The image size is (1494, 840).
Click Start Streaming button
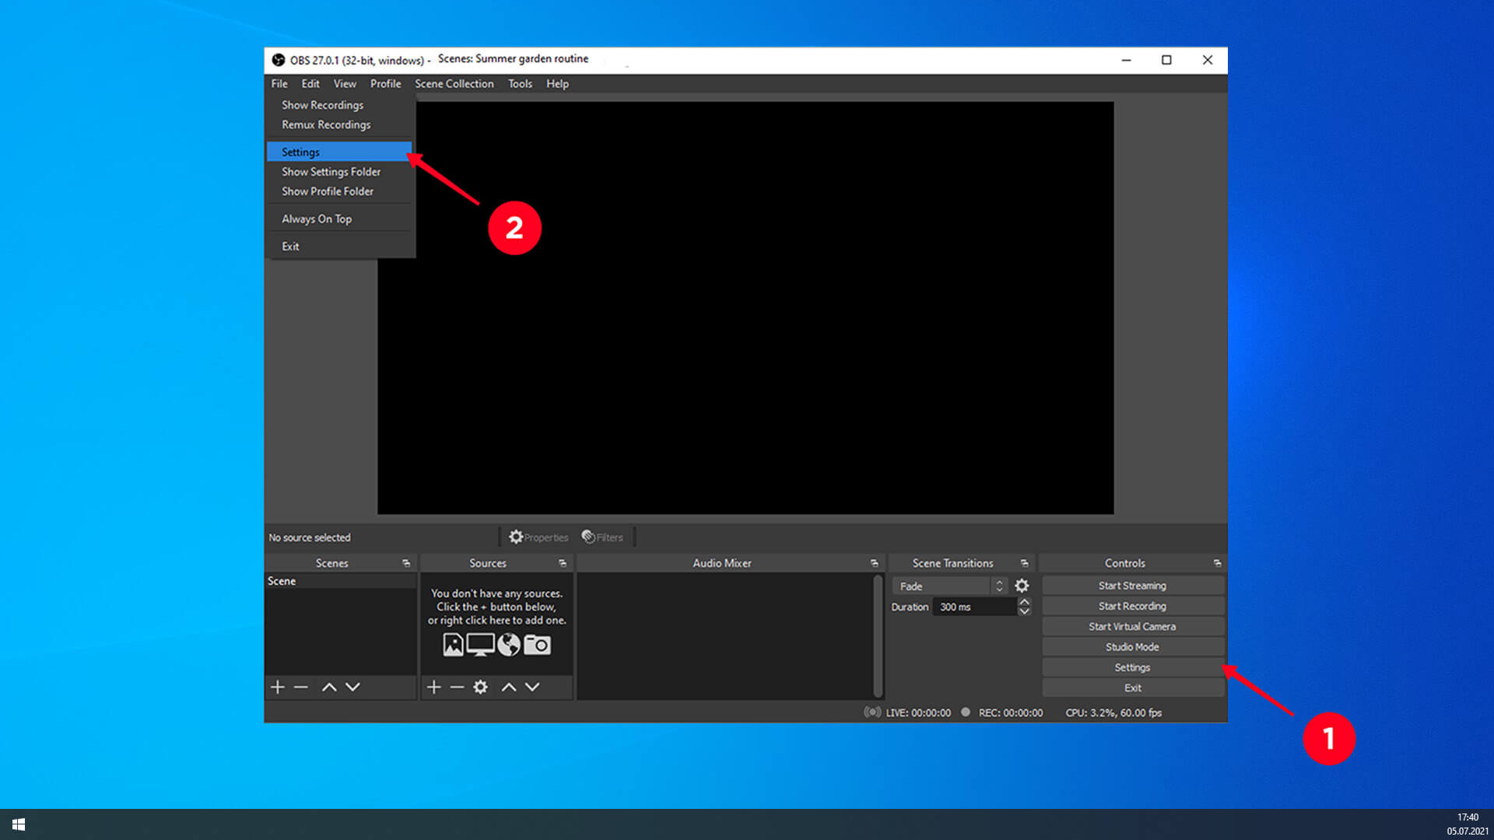click(x=1132, y=586)
